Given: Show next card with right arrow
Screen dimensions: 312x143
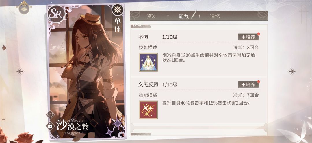Looking at the screenshot, I should pyautogui.click(x=292, y=71).
